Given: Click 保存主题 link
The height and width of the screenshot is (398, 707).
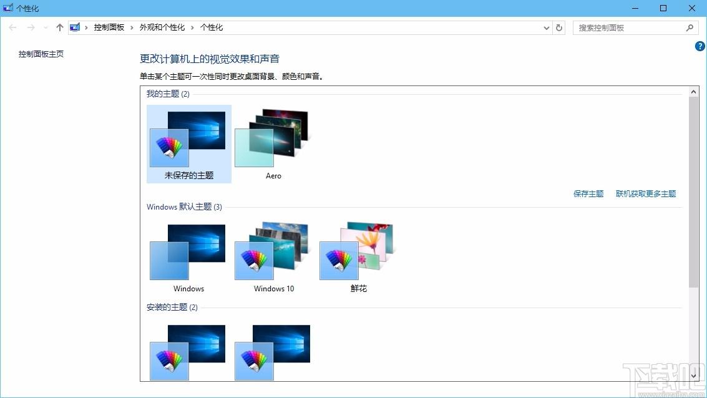Looking at the screenshot, I should pos(588,194).
